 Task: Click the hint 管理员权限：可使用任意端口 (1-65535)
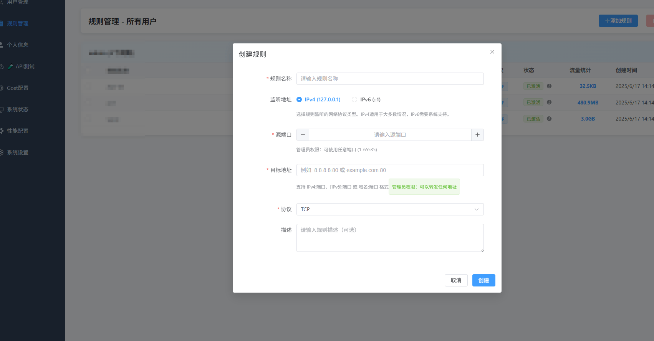(336, 150)
